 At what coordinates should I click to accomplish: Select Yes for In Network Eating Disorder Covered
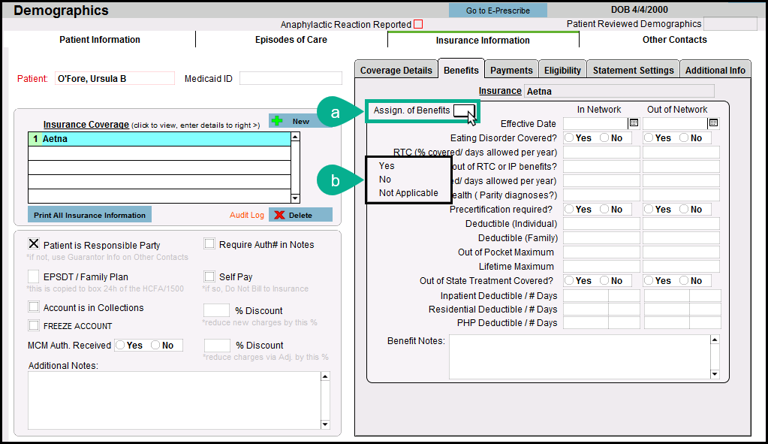click(x=569, y=137)
